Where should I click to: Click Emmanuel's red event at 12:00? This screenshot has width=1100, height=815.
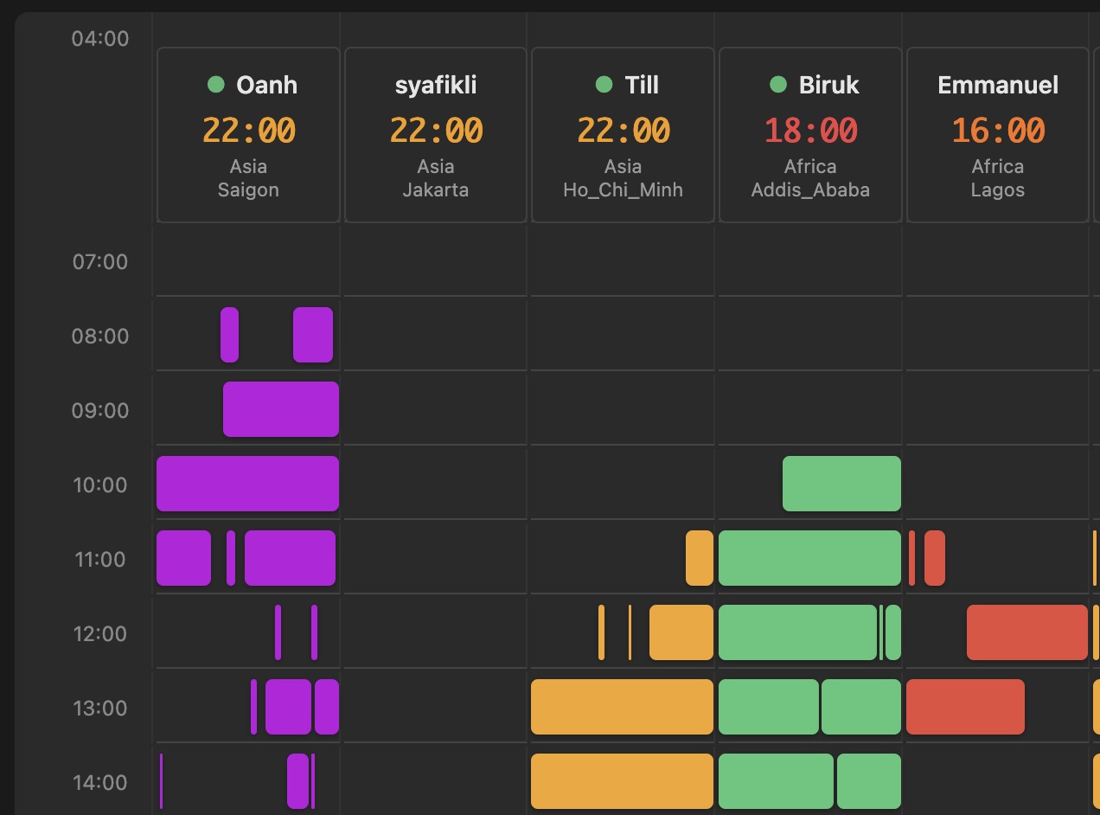pyautogui.click(x=1026, y=632)
